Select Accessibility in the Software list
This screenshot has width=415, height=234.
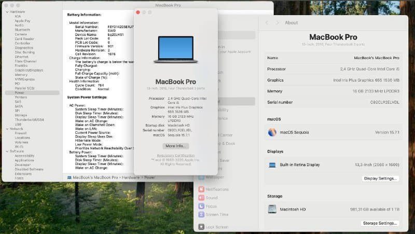click(x=24, y=156)
